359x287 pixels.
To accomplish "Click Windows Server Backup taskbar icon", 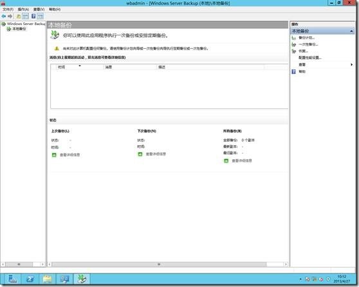I will pyautogui.click(x=82, y=279).
